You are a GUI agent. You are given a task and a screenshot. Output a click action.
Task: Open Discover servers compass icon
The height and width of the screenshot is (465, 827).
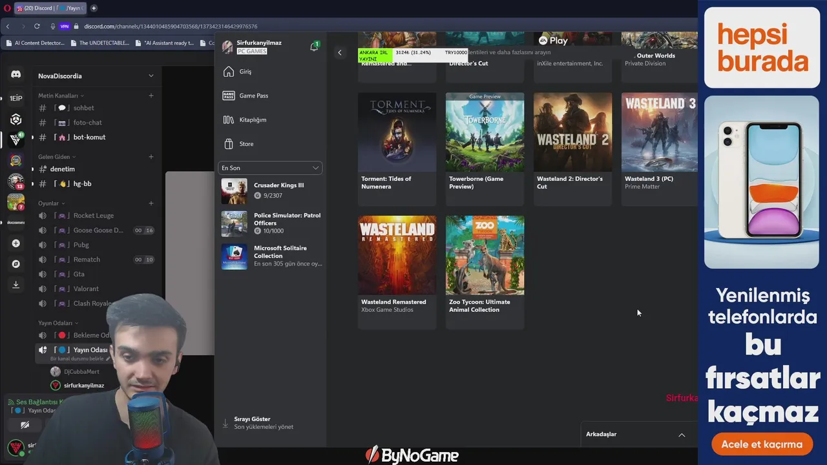(16, 264)
